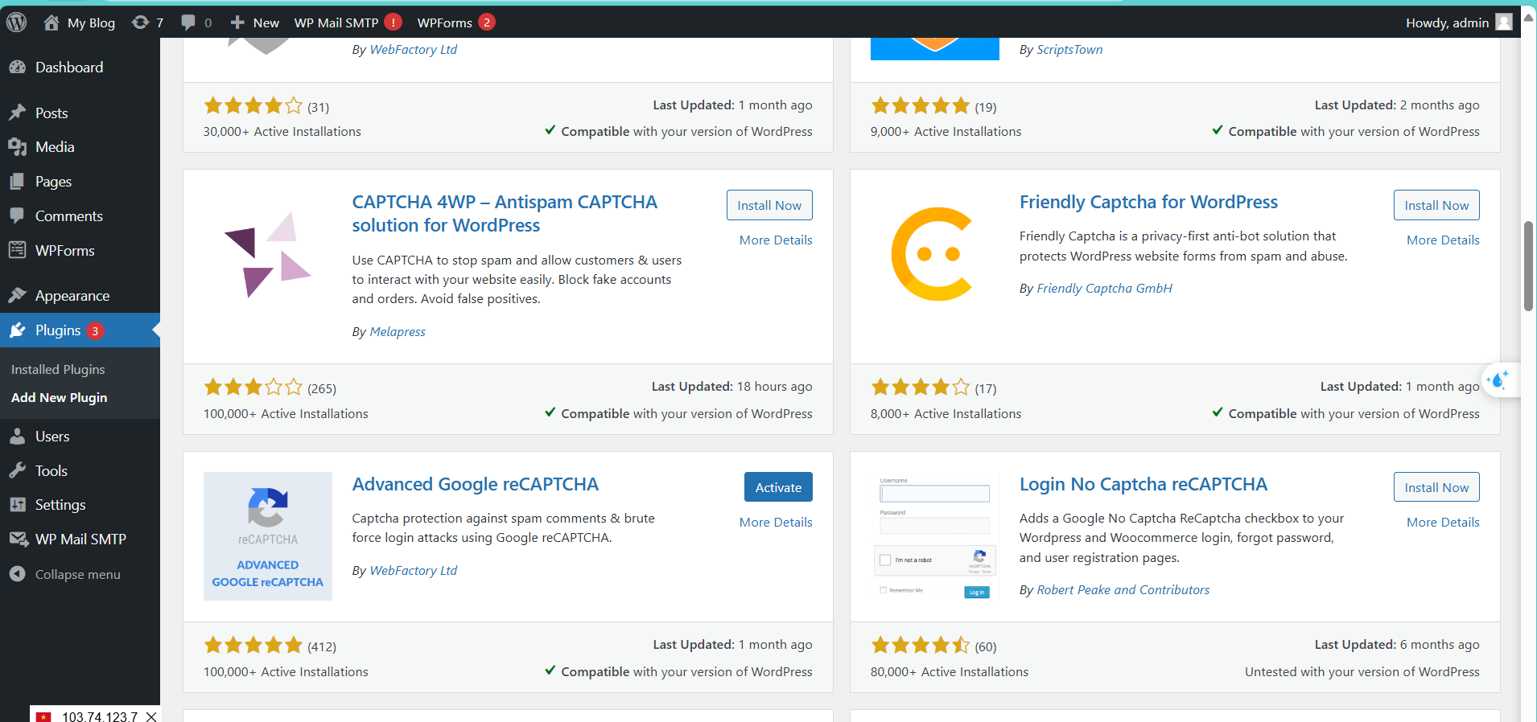Open WebFactory Ltd link under Advanced reCAPTCHA
The height and width of the screenshot is (722, 1537).
(413, 571)
